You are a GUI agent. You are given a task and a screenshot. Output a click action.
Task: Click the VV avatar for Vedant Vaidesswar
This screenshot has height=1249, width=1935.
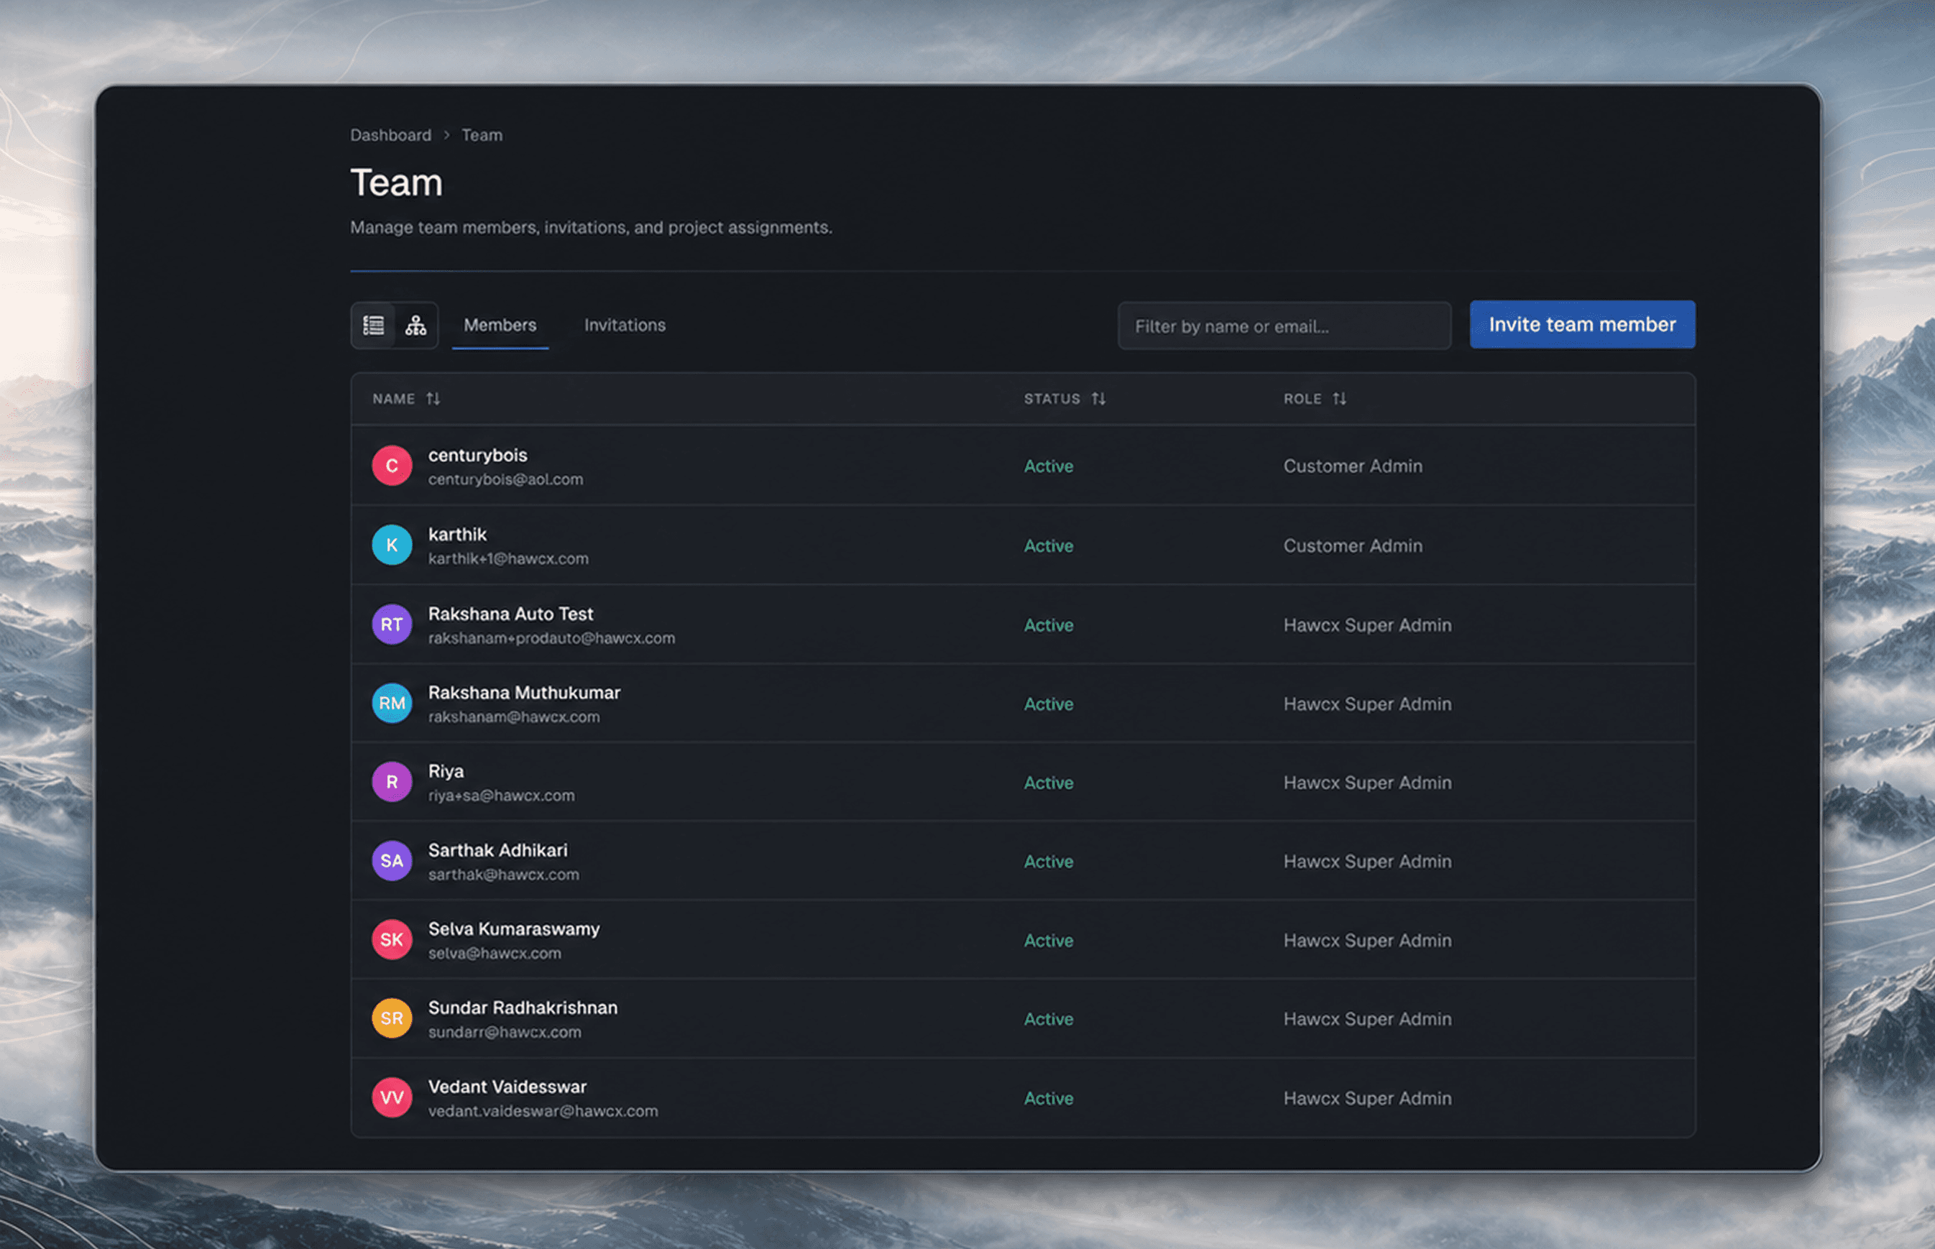click(392, 1097)
